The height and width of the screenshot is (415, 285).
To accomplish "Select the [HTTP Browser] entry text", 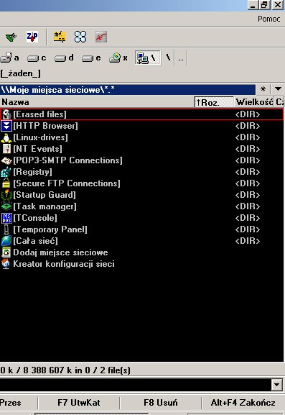I will pos(46,126).
